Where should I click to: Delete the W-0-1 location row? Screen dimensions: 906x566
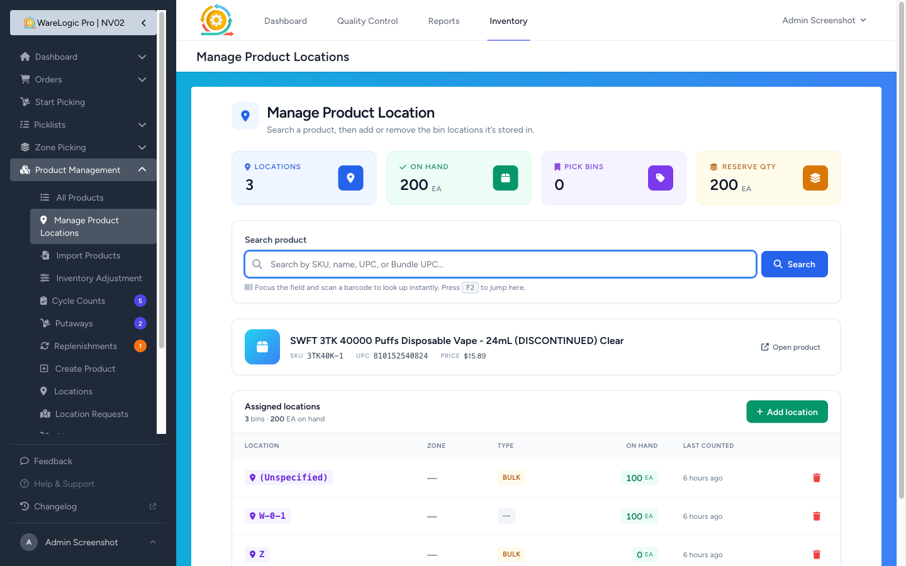[x=817, y=516]
